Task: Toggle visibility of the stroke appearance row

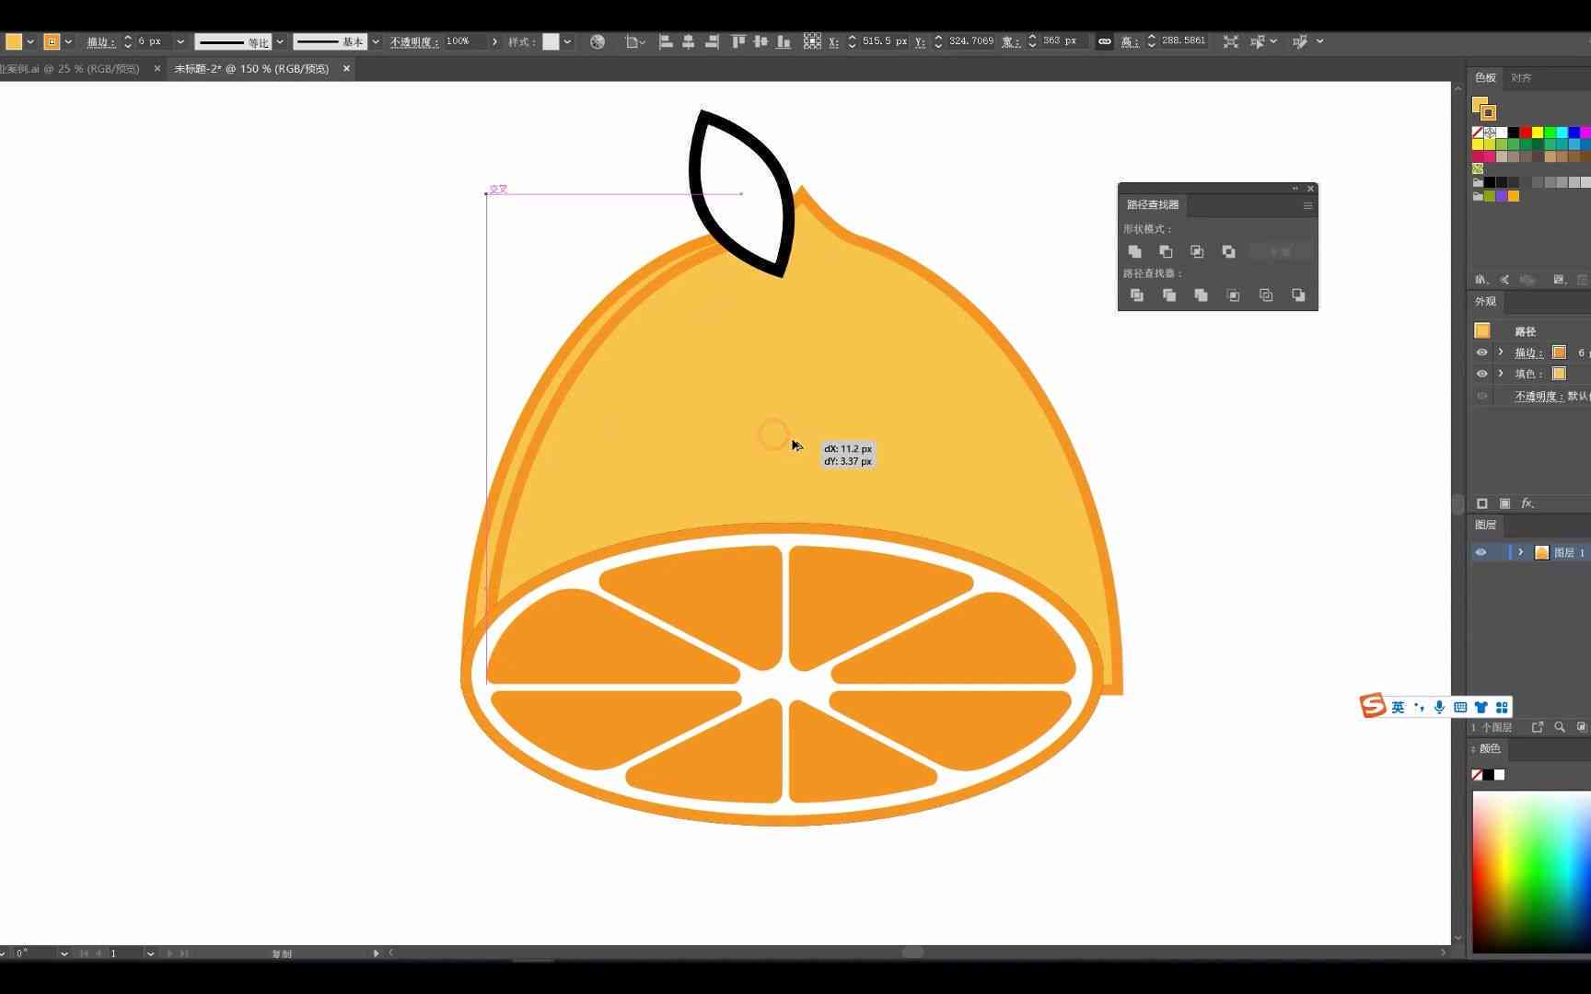Action: click(x=1481, y=353)
